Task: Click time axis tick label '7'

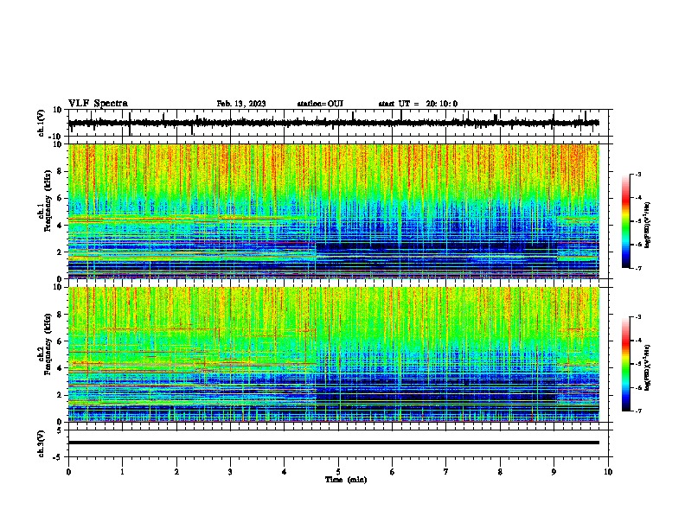Action: tap(446, 472)
